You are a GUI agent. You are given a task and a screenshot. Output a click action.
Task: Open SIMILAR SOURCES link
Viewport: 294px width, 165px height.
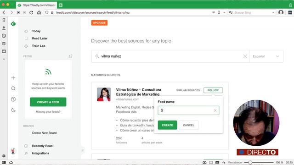188,90
